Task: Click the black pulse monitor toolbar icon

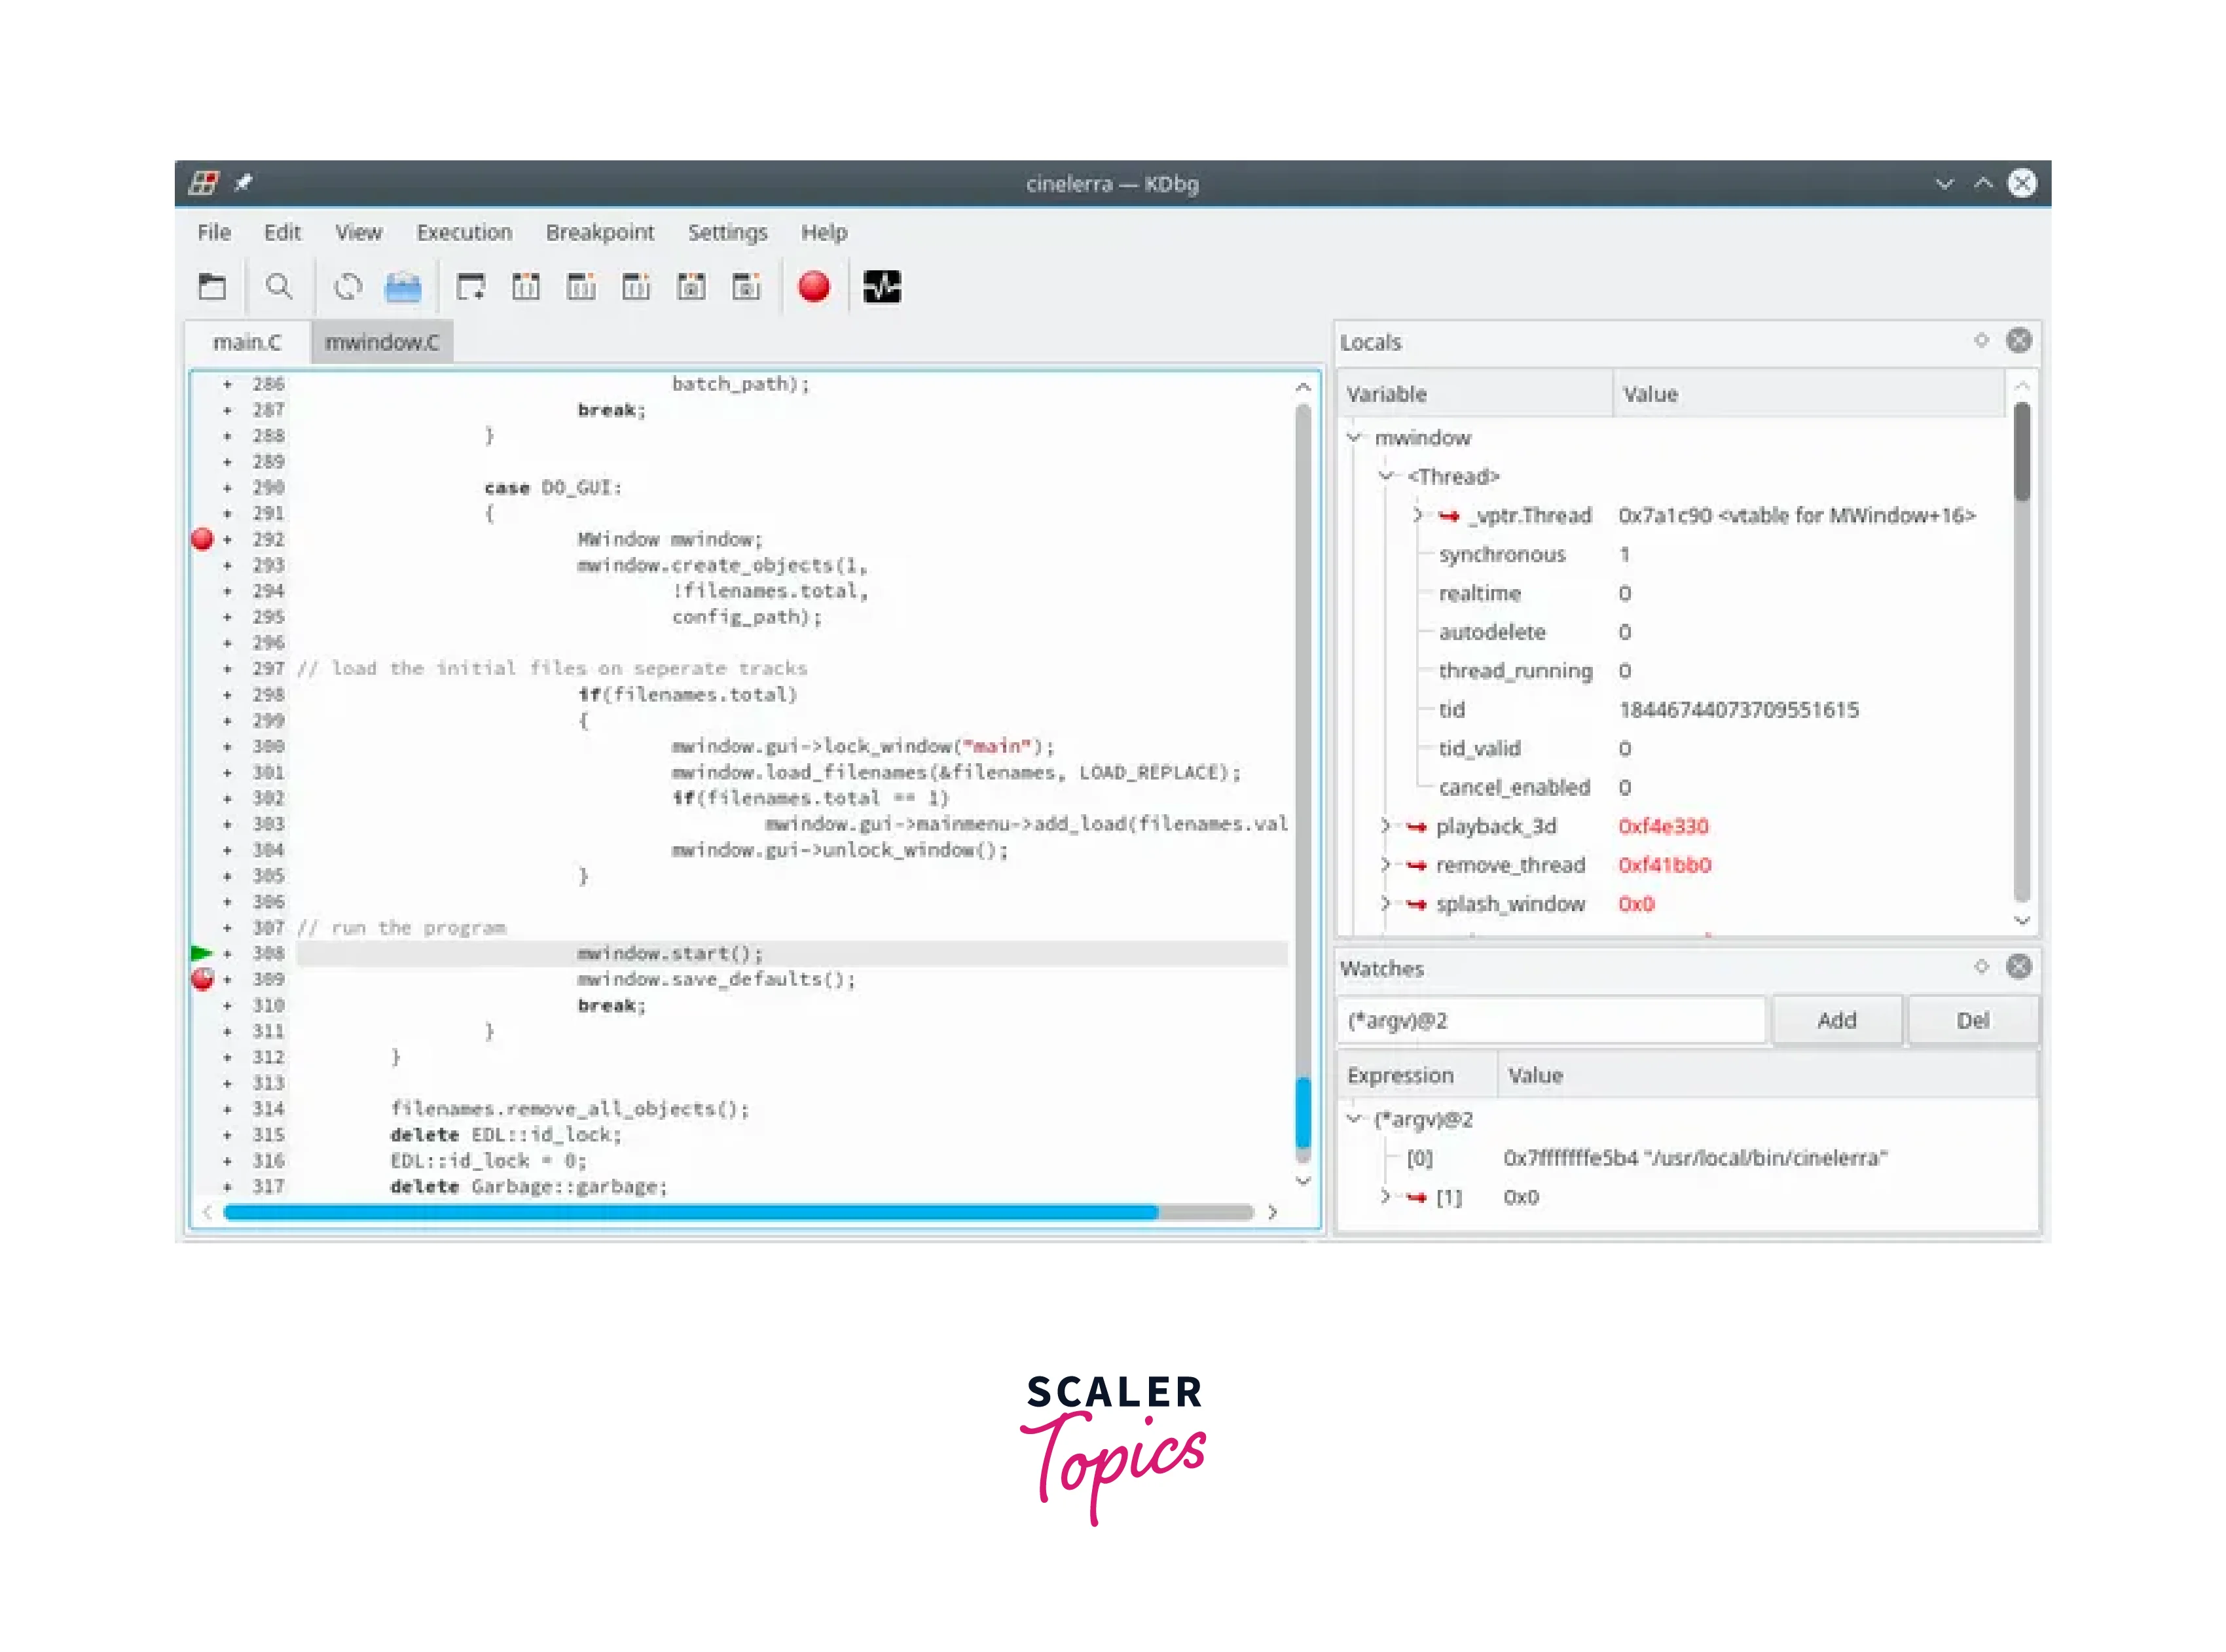Action: point(882,287)
